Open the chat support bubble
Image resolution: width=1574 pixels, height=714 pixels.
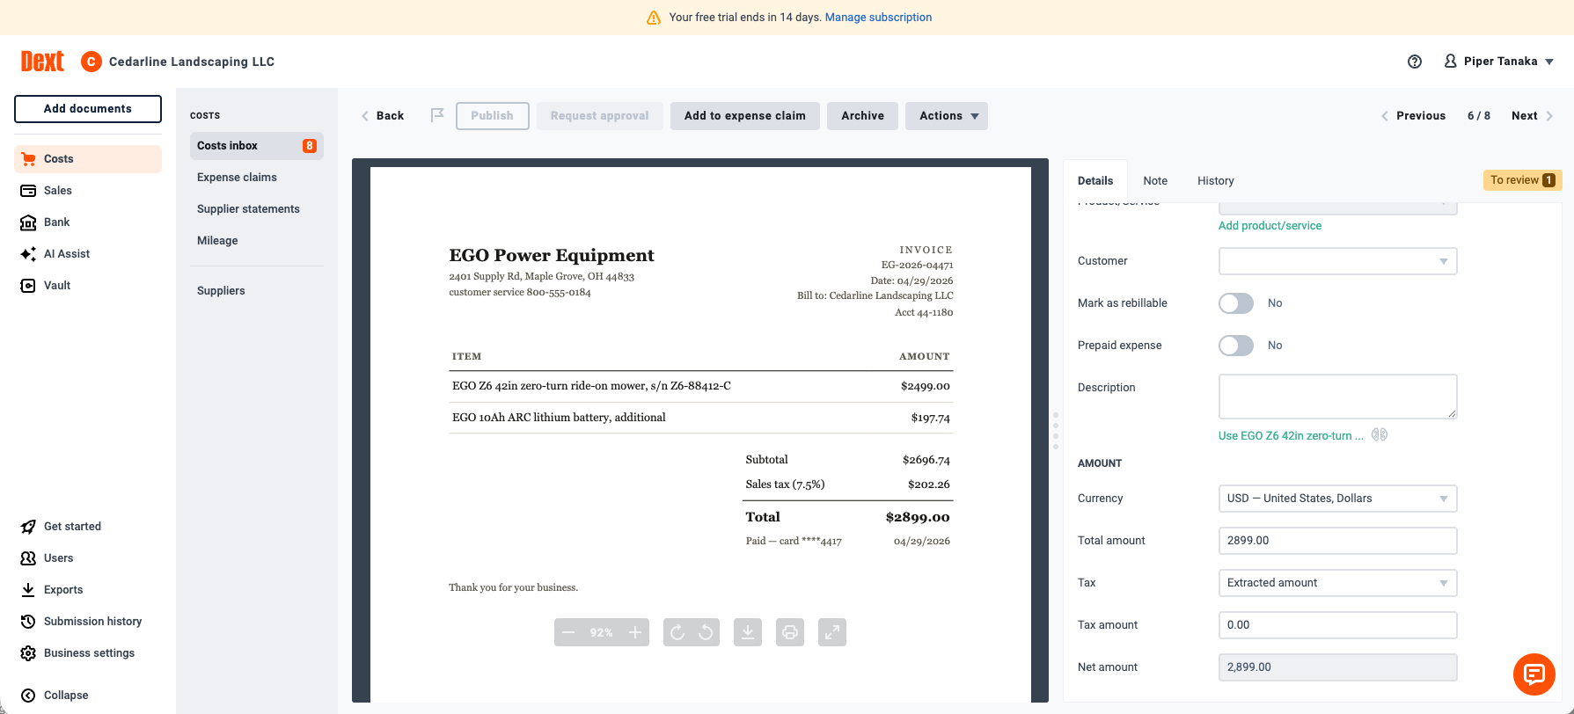click(x=1534, y=674)
